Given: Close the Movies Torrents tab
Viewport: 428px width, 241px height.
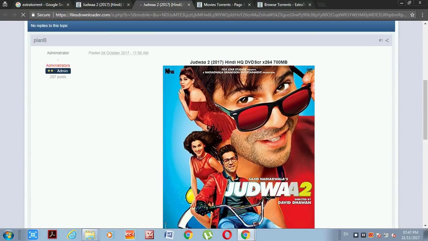Looking at the screenshot, I should (x=249, y=5).
